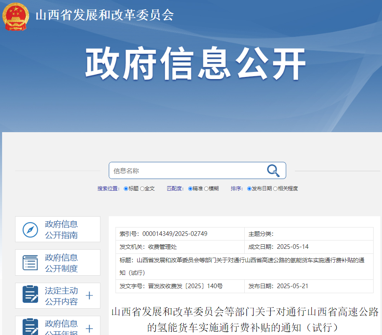
Task: Click the national emblem logo
Action: [15, 16]
